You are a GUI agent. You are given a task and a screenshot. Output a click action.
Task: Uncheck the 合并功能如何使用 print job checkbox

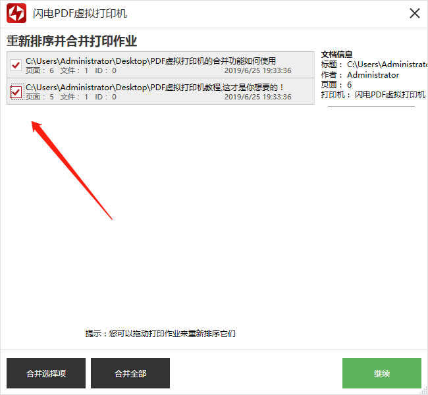tap(16, 65)
